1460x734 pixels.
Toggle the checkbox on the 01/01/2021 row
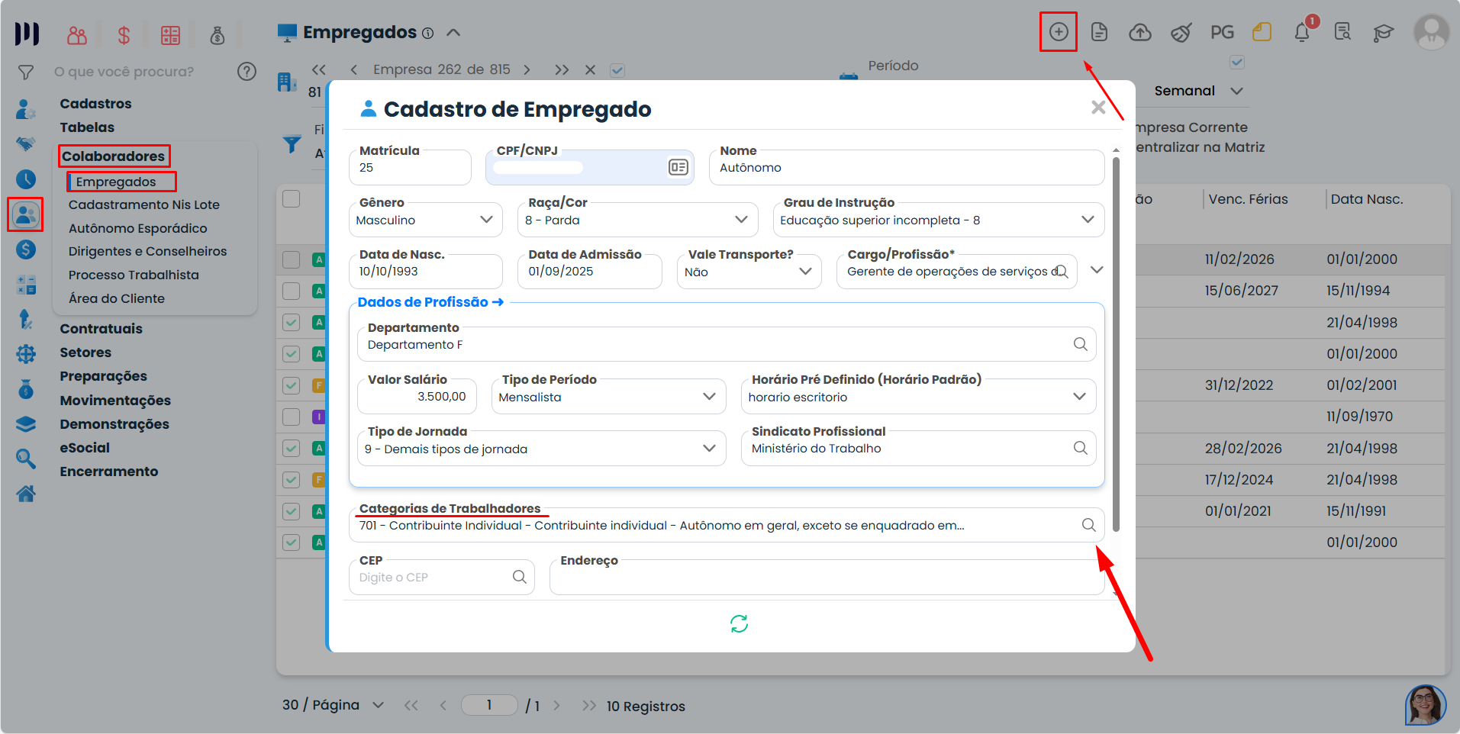(x=291, y=511)
